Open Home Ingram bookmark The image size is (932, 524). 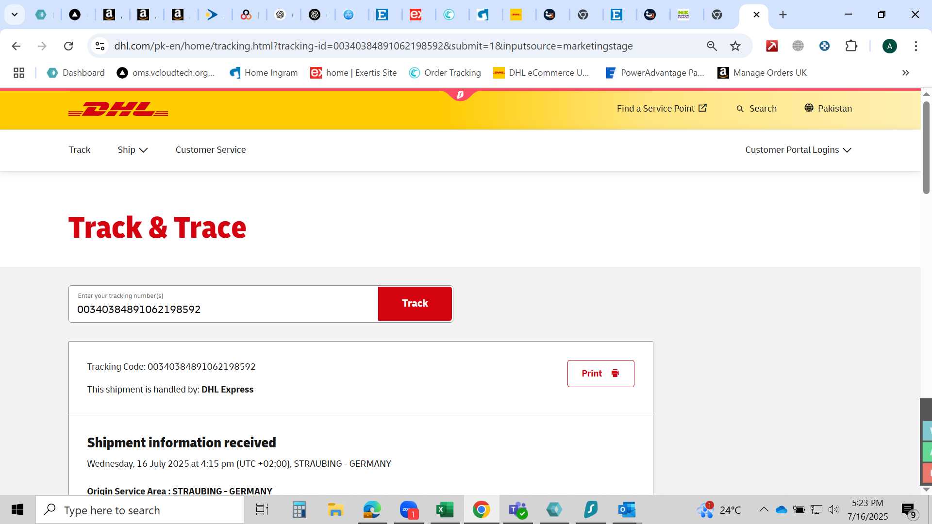[x=264, y=73]
